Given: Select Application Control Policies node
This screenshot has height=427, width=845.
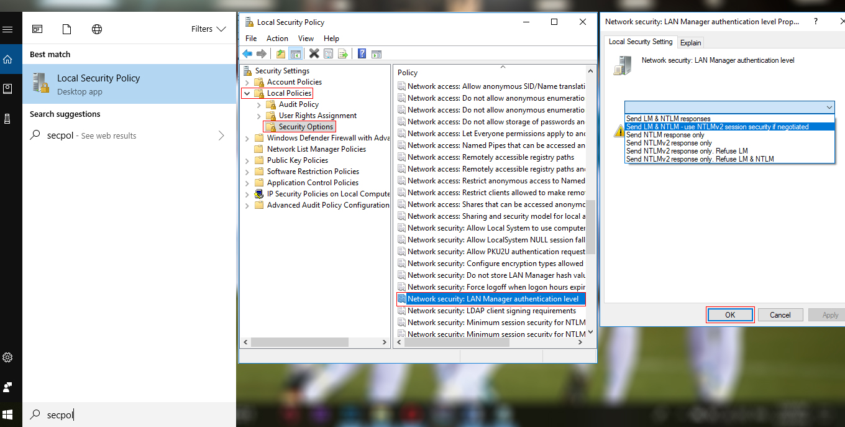Looking at the screenshot, I should [313, 183].
